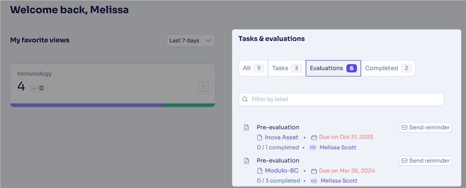Viewport: 466px width, 188px height.
Task: Open the Immunology card three-dot menu
Action: (204, 87)
